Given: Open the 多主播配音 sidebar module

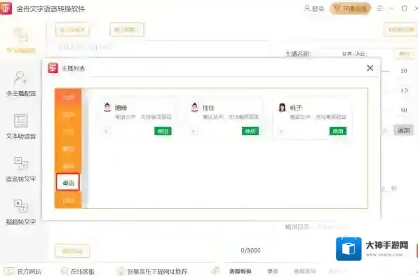Looking at the screenshot, I should (21, 84).
